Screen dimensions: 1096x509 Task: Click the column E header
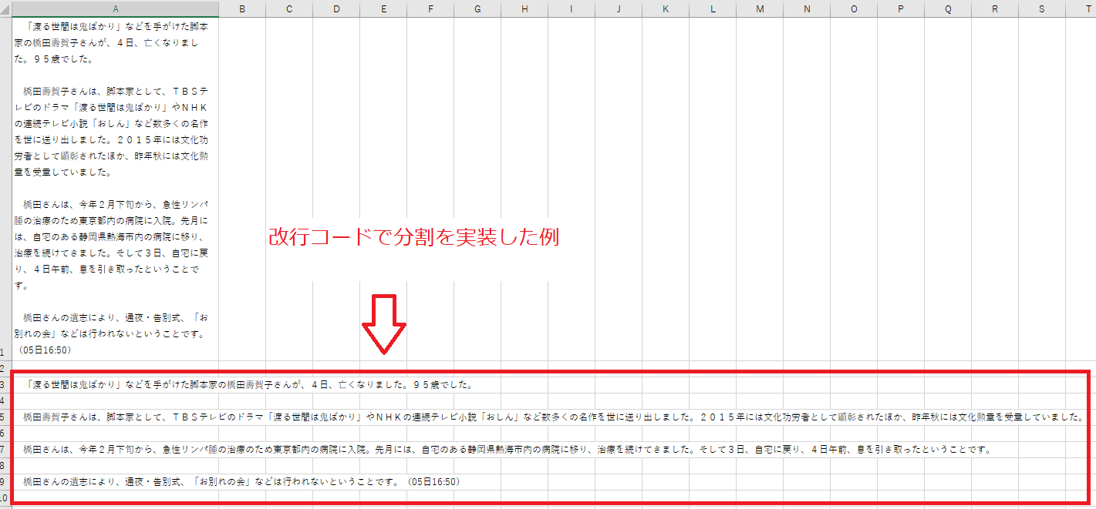pyautogui.click(x=383, y=8)
